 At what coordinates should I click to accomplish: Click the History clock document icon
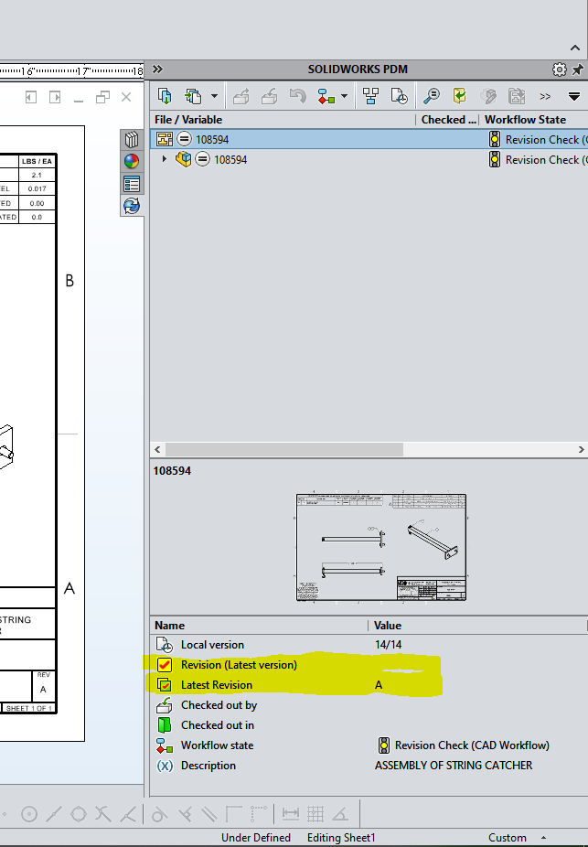click(x=399, y=95)
